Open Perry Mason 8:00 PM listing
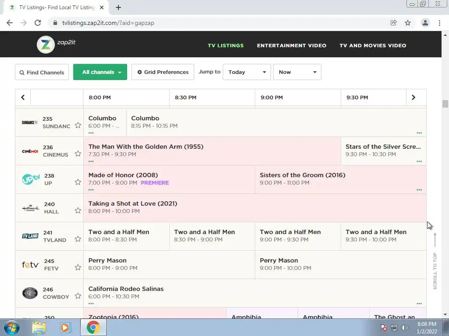This screenshot has width=449, height=336. pos(169,265)
